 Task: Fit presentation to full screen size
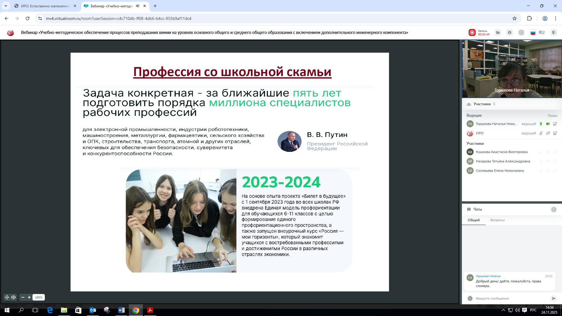pyautogui.click(x=7, y=297)
